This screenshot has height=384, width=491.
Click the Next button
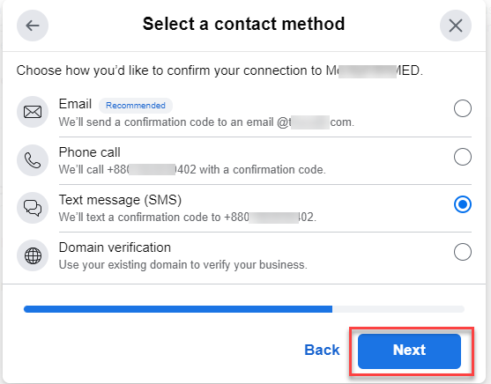[409, 351]
